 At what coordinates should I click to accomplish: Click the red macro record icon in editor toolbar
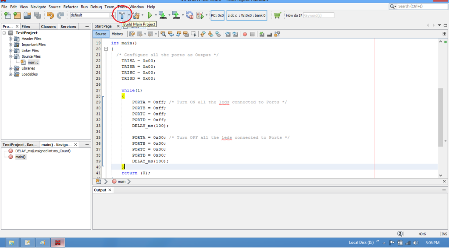click(x=245, y=34)
